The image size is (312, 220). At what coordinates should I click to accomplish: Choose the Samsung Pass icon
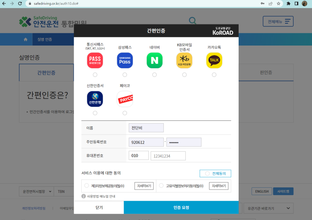click(125, 60)
